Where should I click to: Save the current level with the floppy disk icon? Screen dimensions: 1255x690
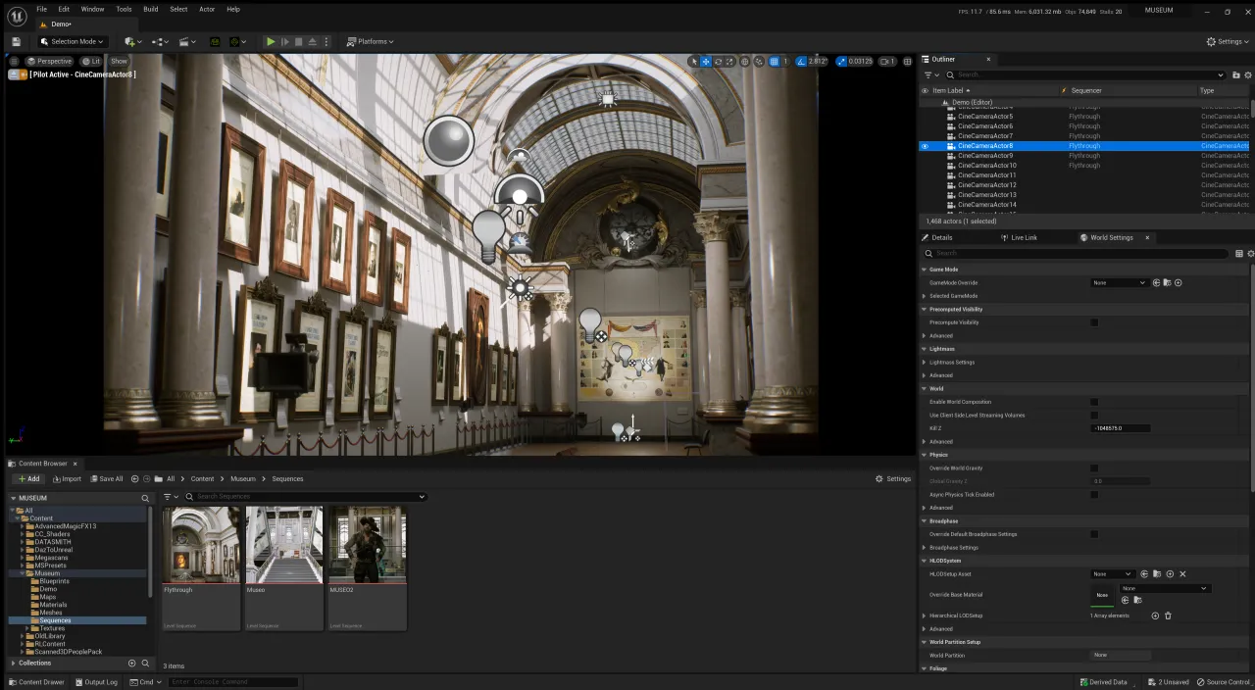tap(16, 41)
